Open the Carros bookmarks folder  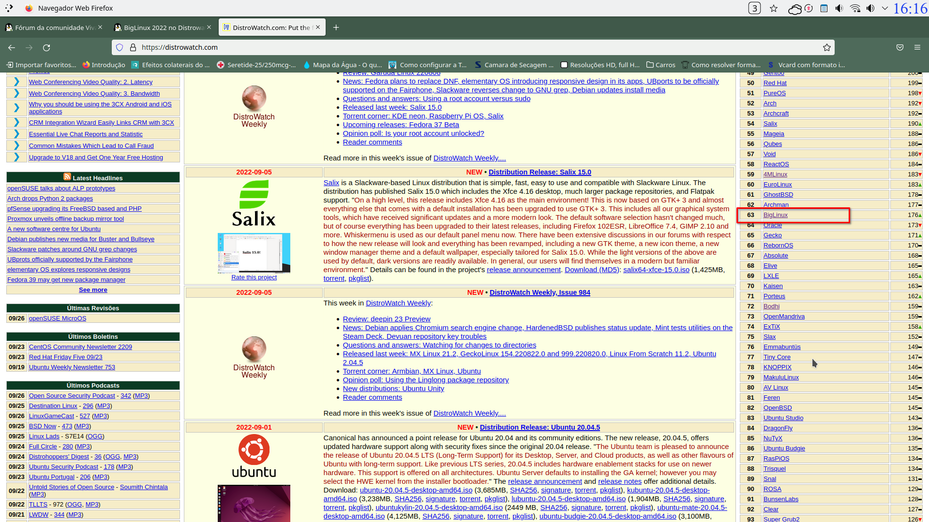(x=660, y=65)
